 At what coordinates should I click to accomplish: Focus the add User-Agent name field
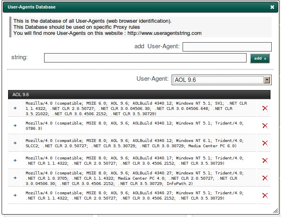(x=227, y=47)
